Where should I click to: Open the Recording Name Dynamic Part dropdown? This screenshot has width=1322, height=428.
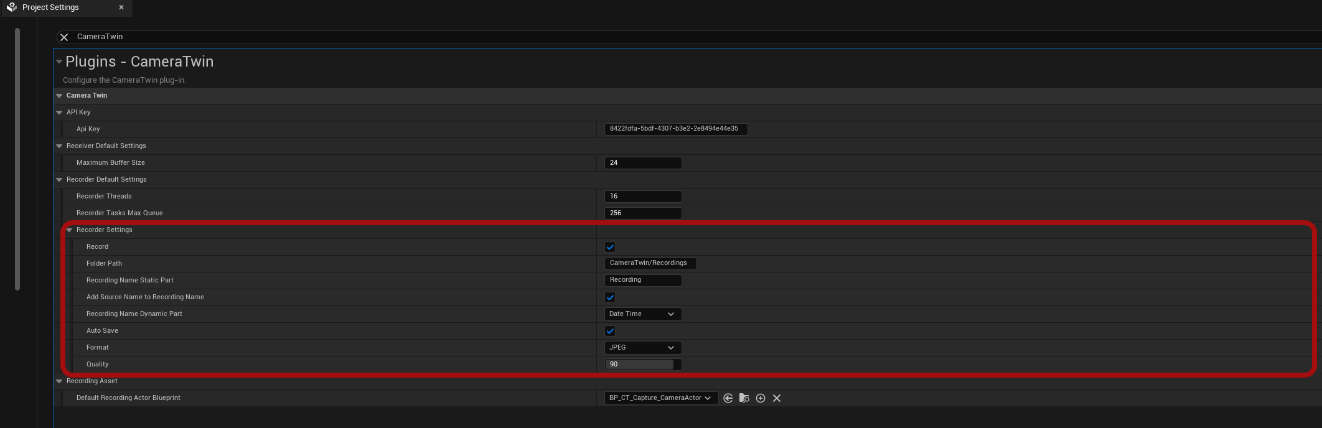click(x=642, y=314)
